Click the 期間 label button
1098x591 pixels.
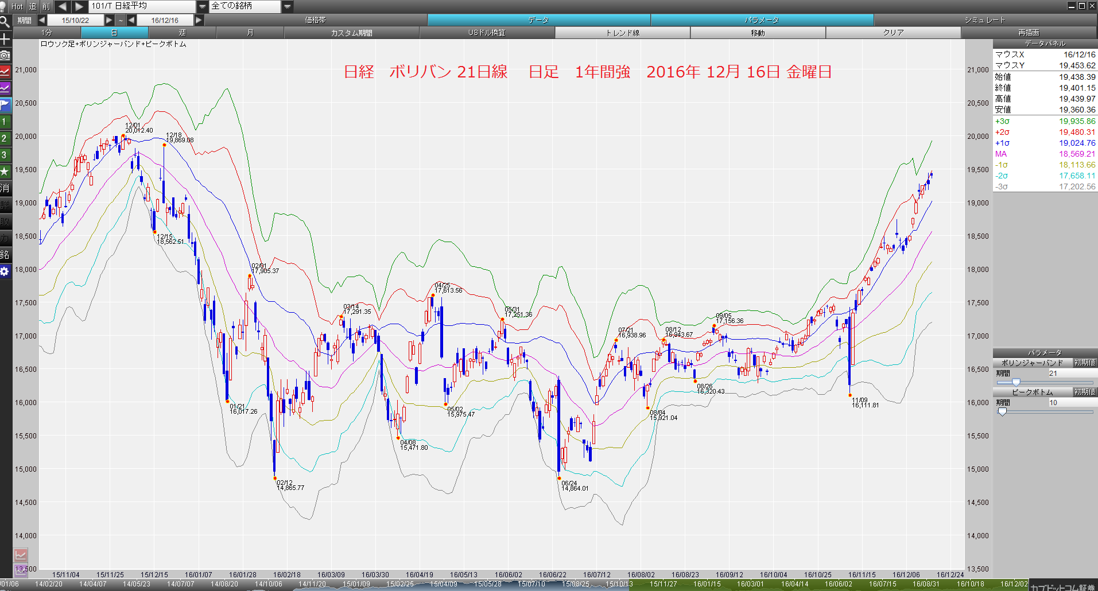point(25,20)
